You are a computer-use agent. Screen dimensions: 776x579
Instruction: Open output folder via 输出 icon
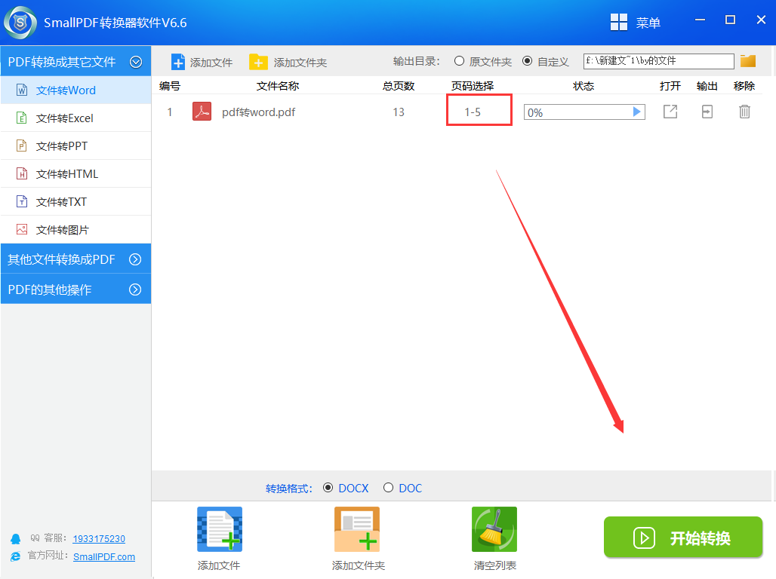(707, 112)
